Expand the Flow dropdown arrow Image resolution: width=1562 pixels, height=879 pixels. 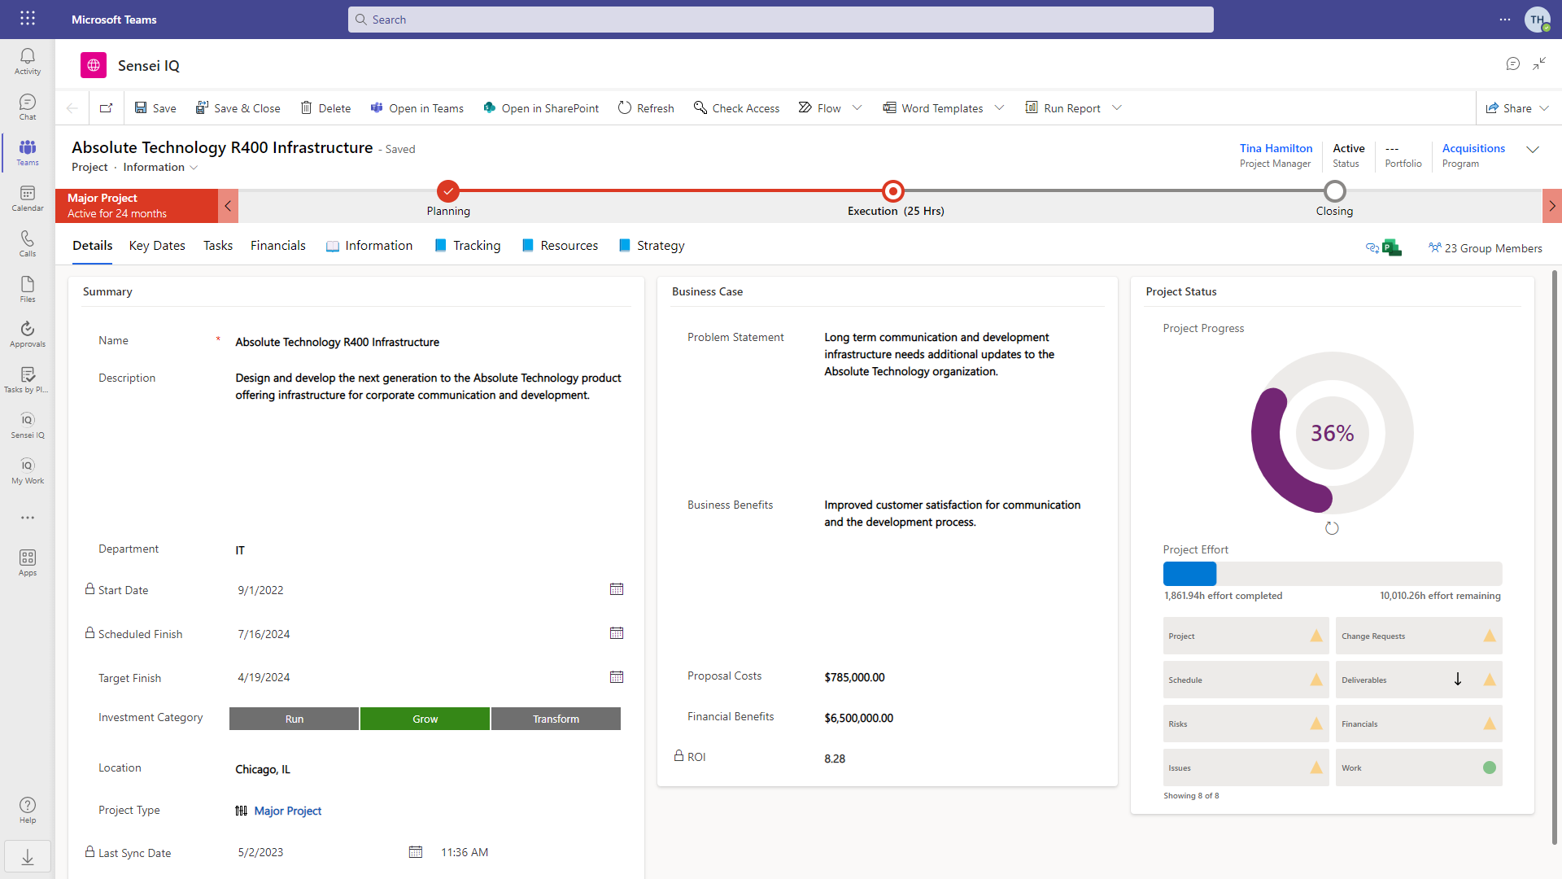click(x=857, y=108)
